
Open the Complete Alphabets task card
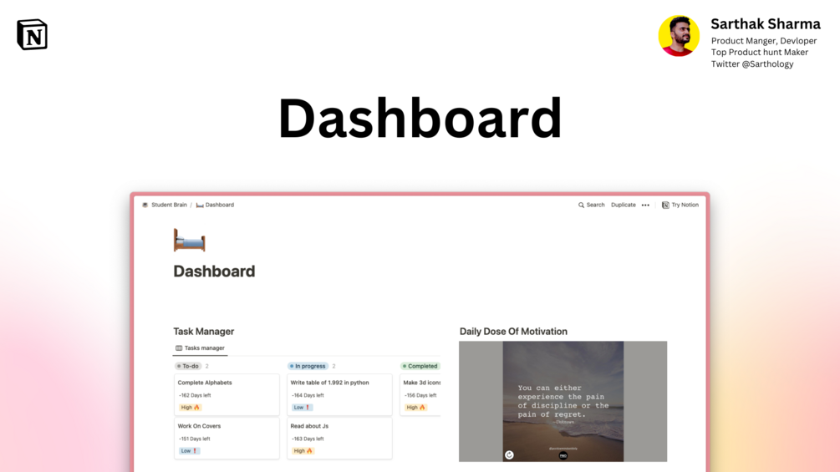pos(227,395)
